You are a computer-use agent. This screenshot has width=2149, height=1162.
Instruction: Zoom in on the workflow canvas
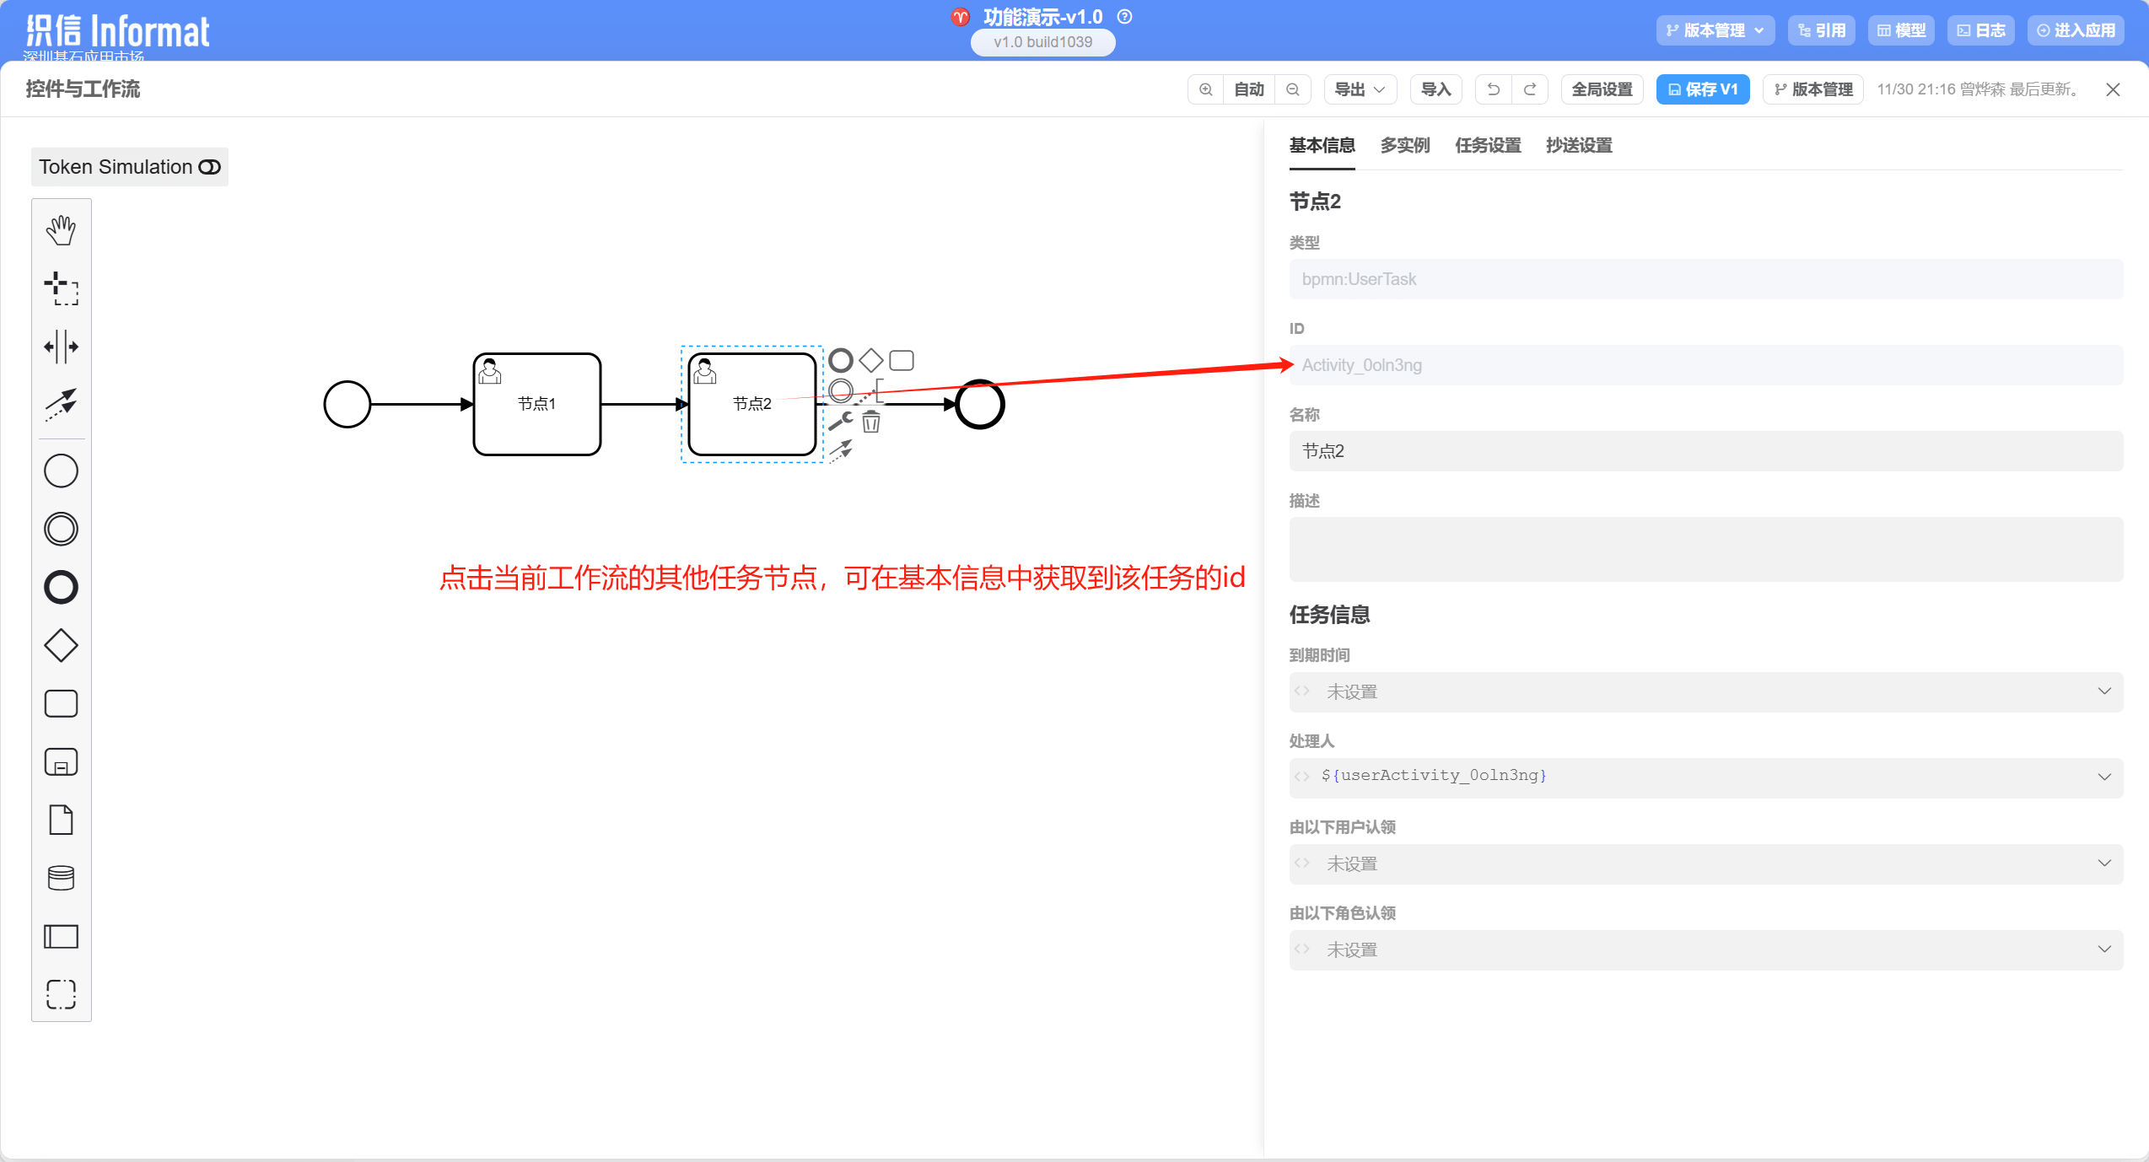1205,89
